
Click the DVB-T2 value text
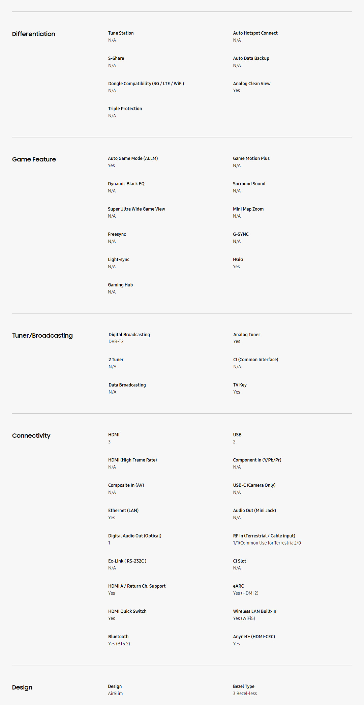pyautogui.click(x=116, y=341)
